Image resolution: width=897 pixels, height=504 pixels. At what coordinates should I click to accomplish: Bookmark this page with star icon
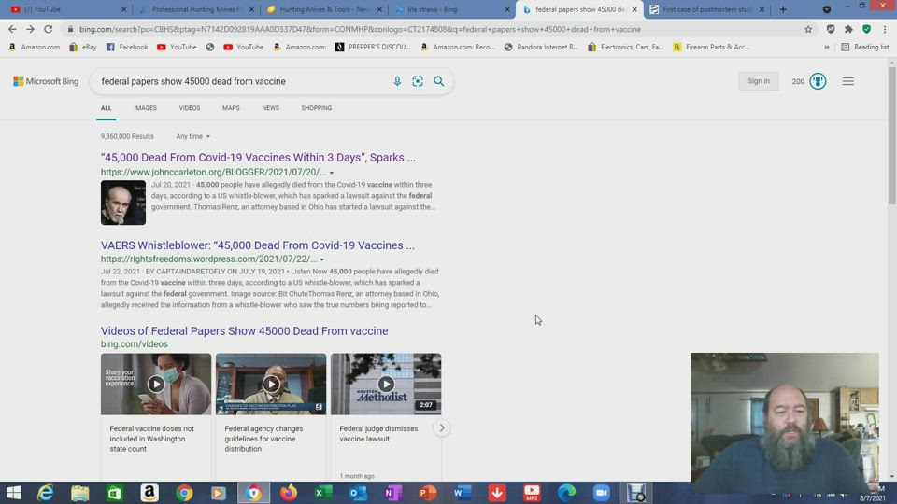808,29
